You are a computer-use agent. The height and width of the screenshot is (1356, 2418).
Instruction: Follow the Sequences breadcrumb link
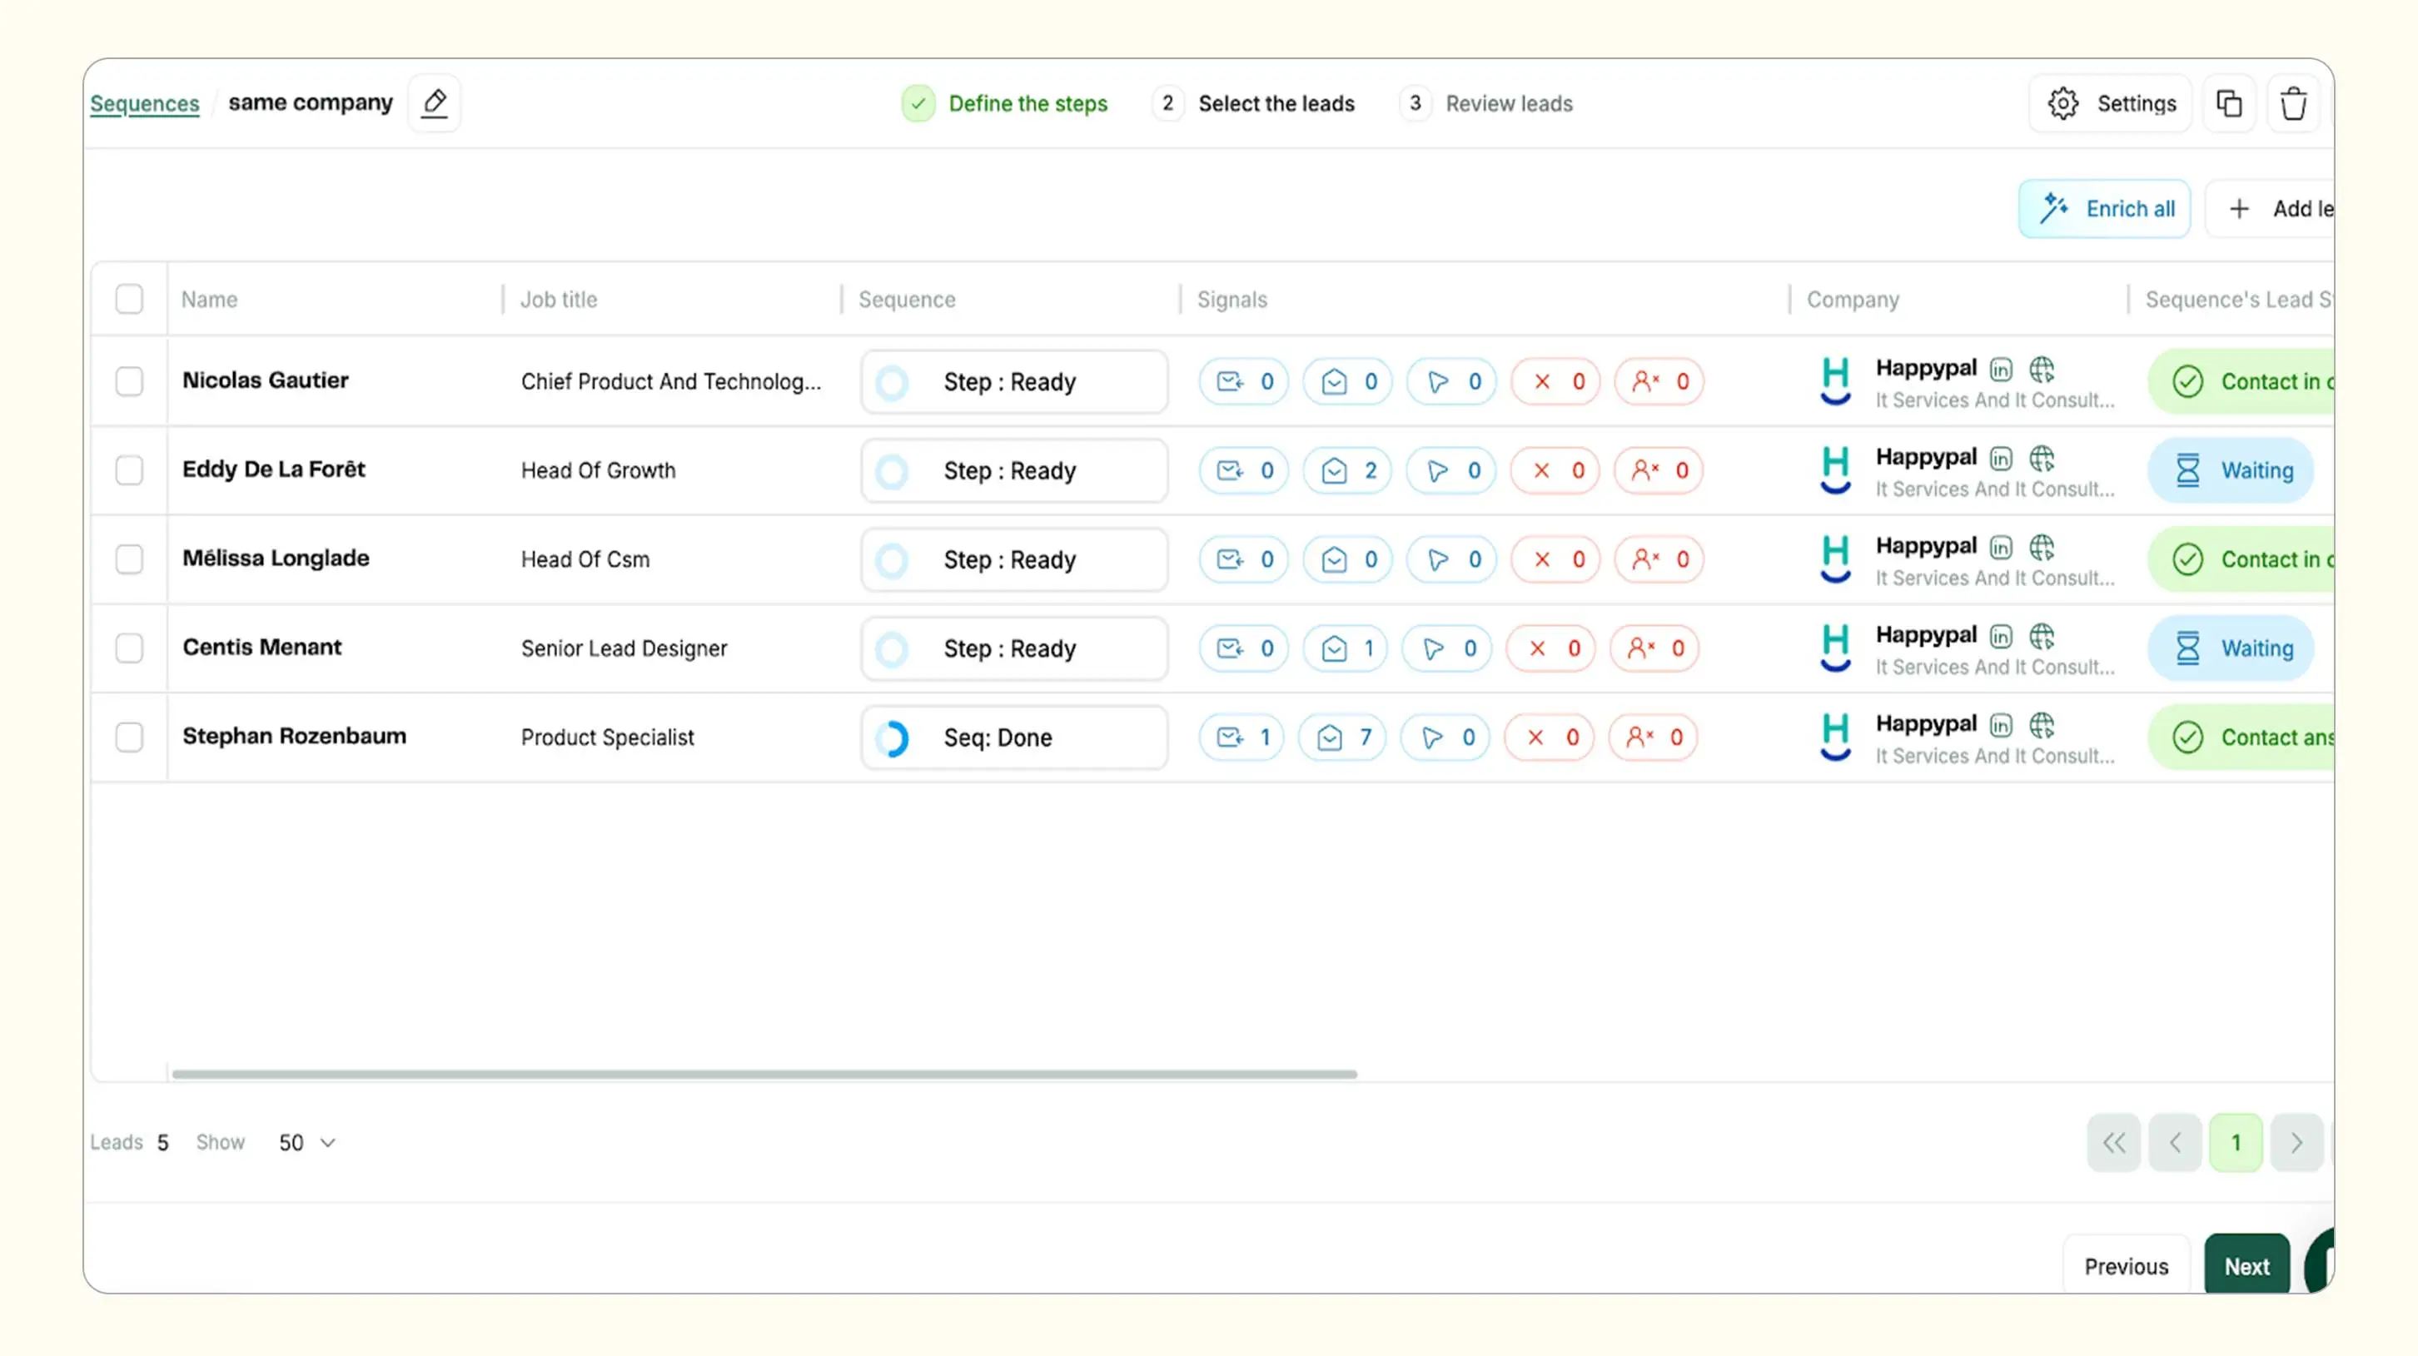145,103
